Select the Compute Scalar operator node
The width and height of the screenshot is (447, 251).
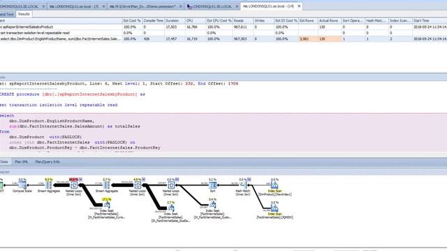tap(22, 185)
